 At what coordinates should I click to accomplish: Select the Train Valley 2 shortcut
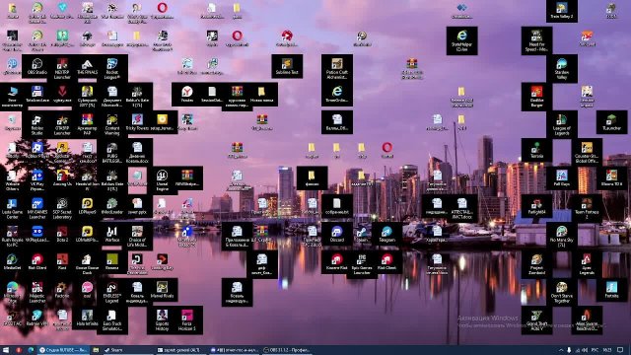pyautogui.click(x=561, y=11)
